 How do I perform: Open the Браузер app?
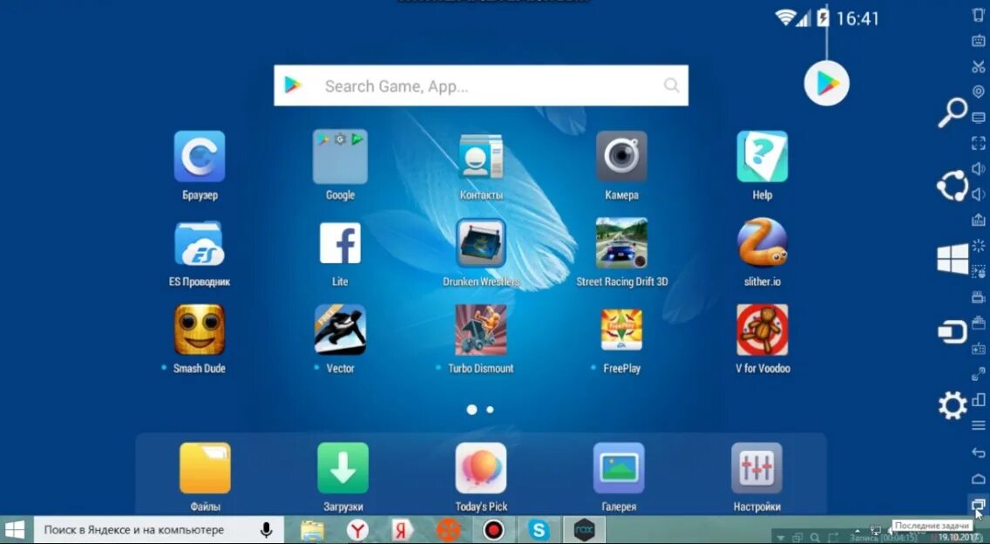coord(200,157)
